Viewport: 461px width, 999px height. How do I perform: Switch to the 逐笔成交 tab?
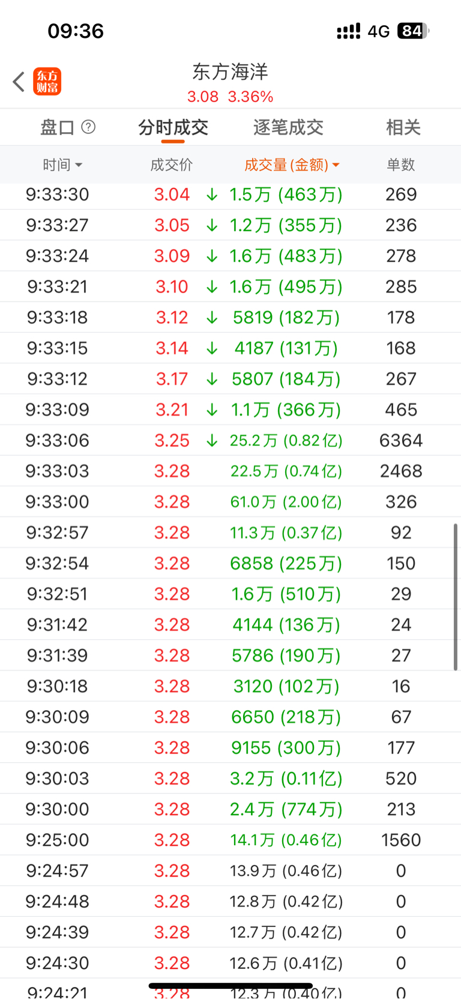point(288,127)
